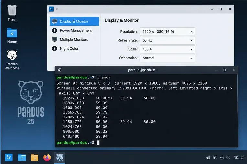Screen dimensions: 247x164
Task: Click the settings window app icon in titlebar
Action: (51, 9)
